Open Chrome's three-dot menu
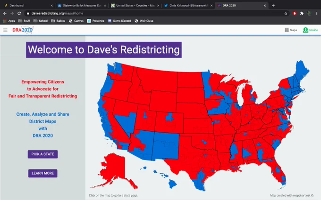 tap(316, 13)
